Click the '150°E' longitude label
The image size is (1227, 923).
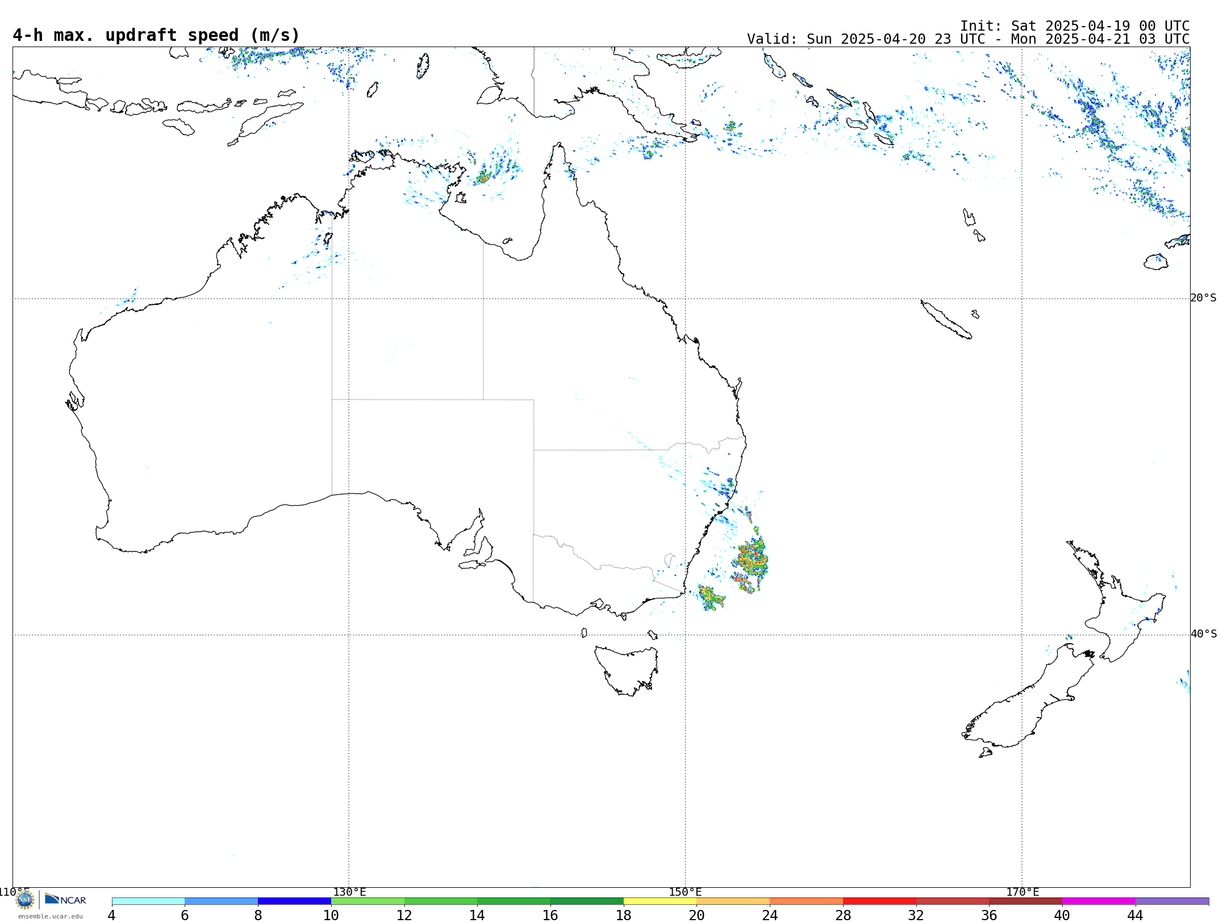pyautogui.click(x=685, y=892)
